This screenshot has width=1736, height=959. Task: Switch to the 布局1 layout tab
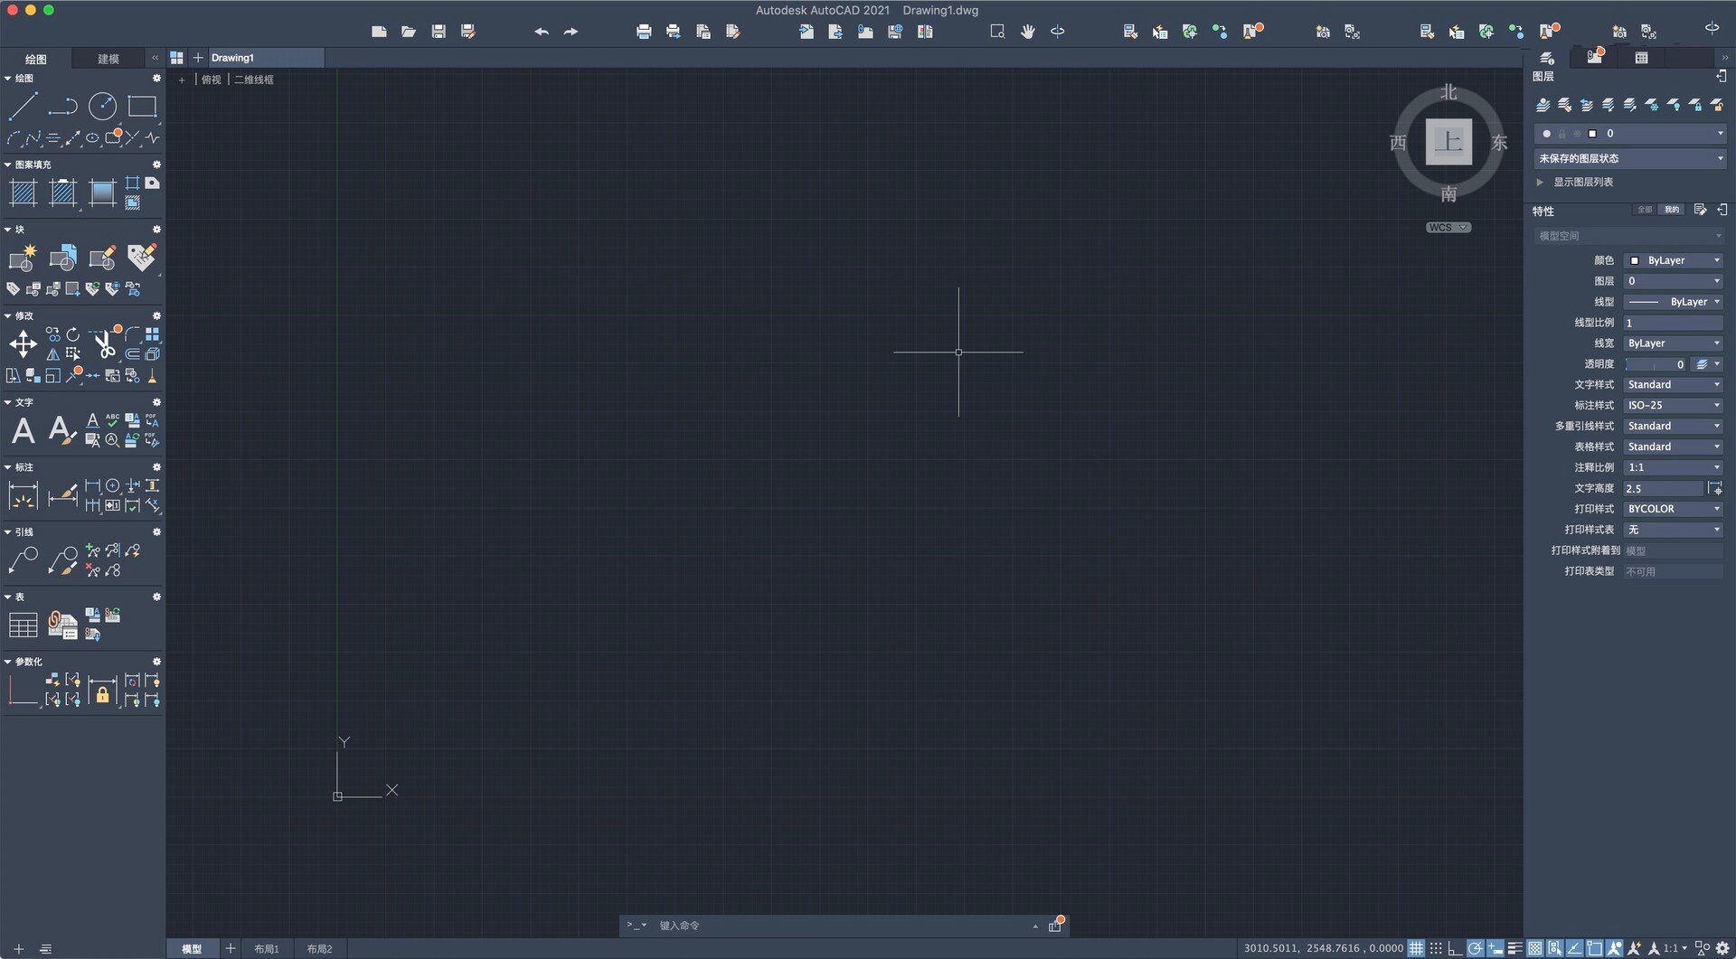point(266,948)
